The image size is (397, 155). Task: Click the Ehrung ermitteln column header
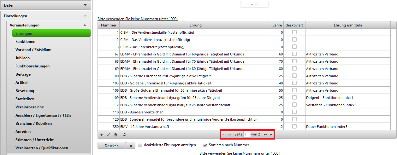348,25
